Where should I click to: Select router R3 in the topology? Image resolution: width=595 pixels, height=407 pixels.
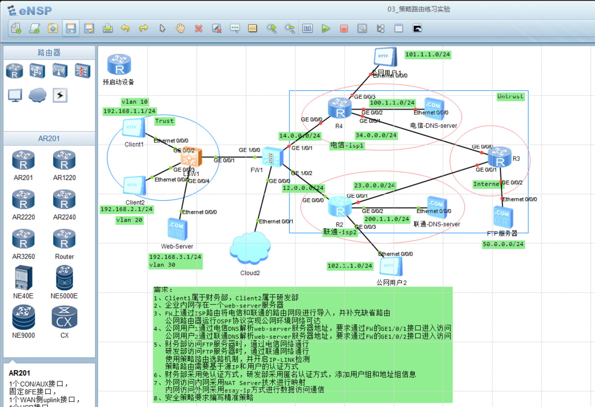pos(499,157)
